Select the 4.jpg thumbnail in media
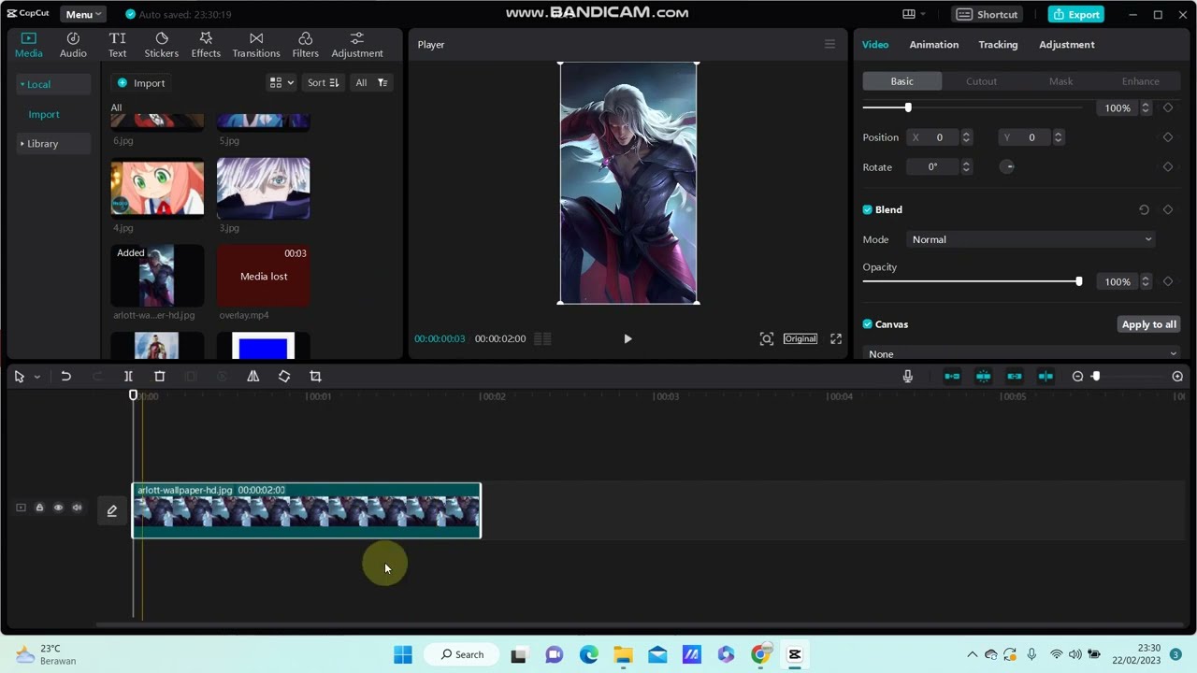The height and width of the screenshot is (673, 1197). click(x=157, y=188)
